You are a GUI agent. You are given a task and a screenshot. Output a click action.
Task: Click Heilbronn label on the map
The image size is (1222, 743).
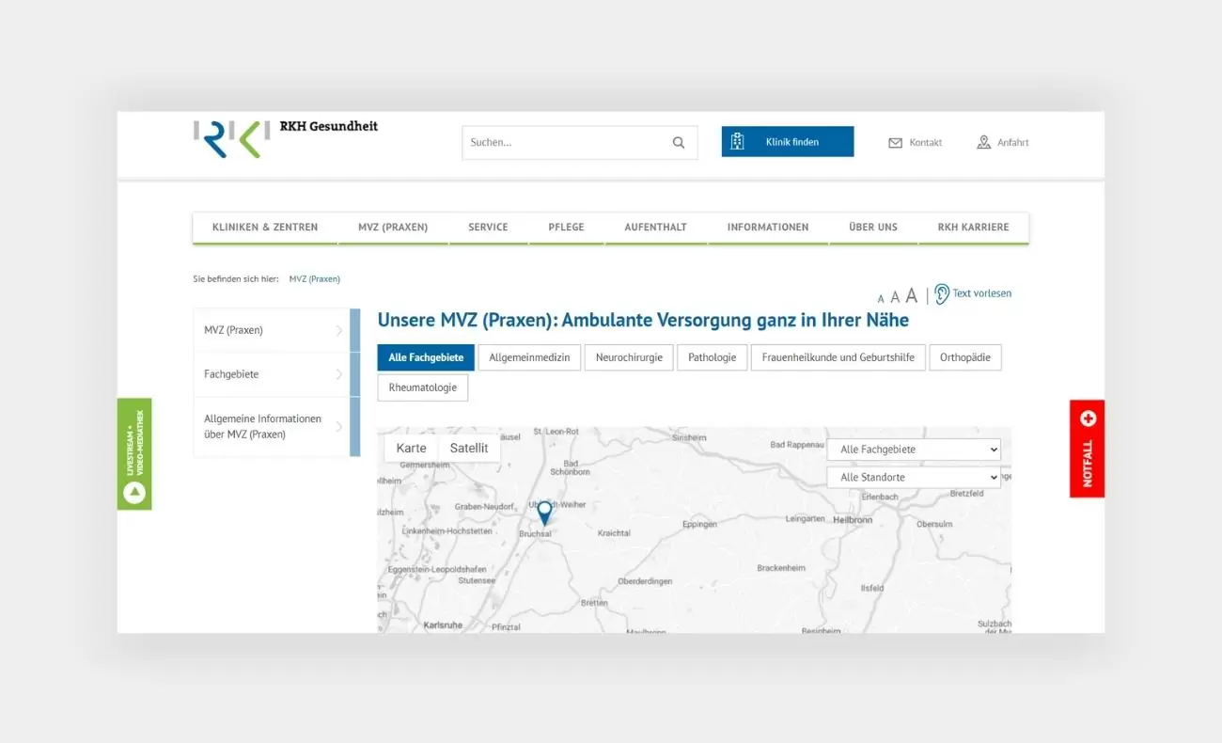(853, 519)
